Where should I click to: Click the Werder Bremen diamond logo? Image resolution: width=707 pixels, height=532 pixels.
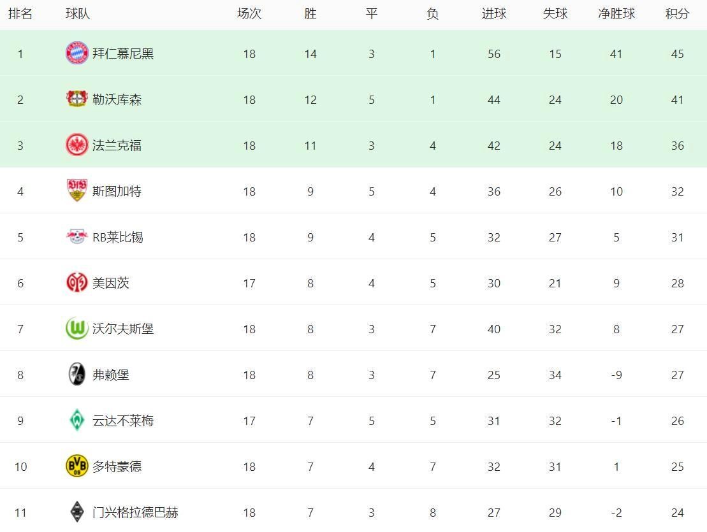(x=77, y=421)
